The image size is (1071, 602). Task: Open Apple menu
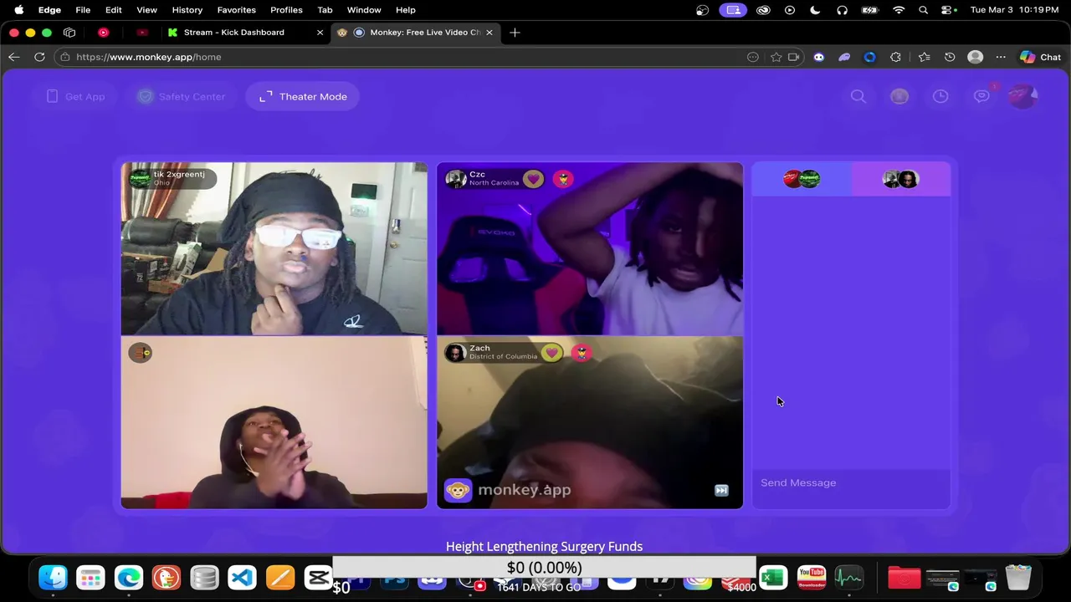click(x=18, y=10)
